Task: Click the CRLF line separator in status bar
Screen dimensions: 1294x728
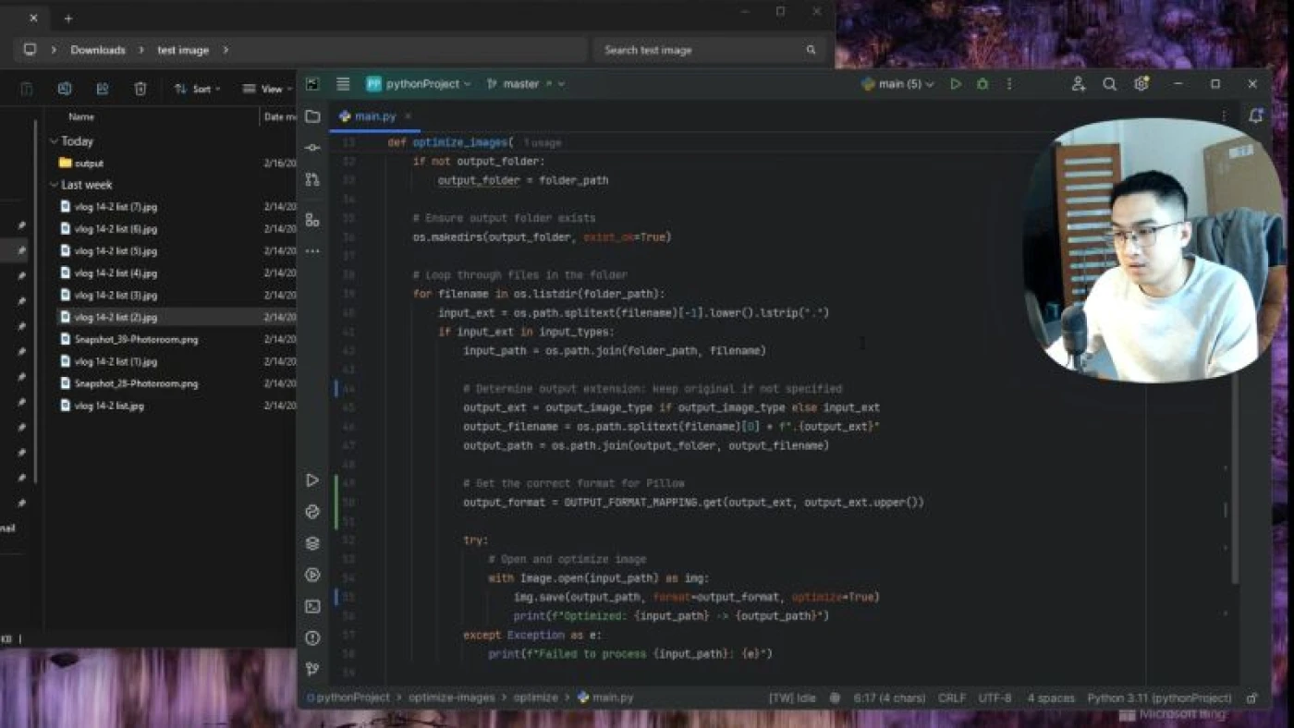Action: pyautogui.click(x=951, y=698)
